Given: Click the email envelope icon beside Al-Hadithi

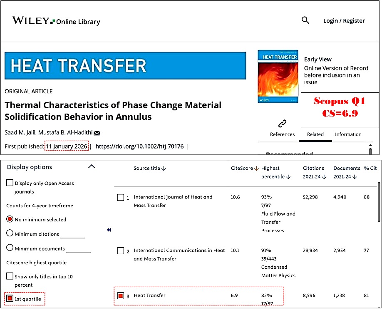Looking at the screenshot, I should (97, 133).
